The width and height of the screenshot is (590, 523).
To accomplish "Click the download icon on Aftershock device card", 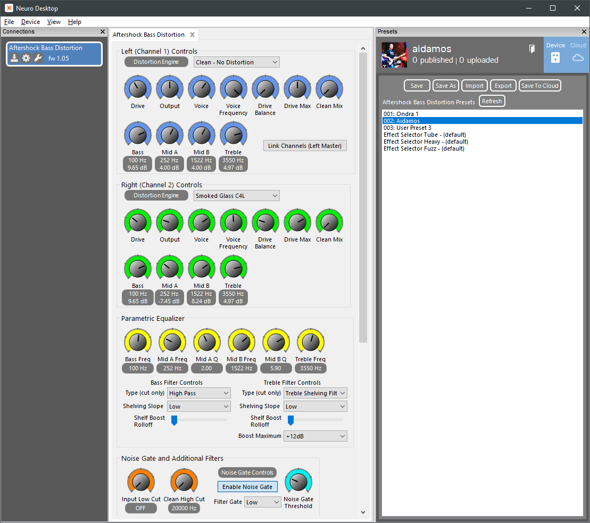I will click(14, 58).
